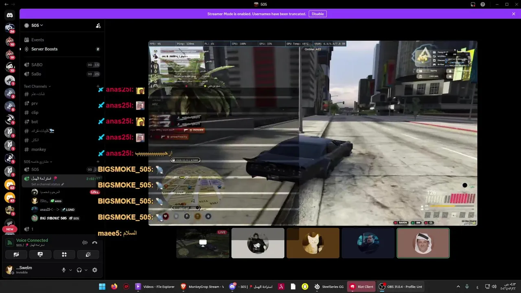
Task: Open Snapchat from the taskbar
Action: (305, 286)
